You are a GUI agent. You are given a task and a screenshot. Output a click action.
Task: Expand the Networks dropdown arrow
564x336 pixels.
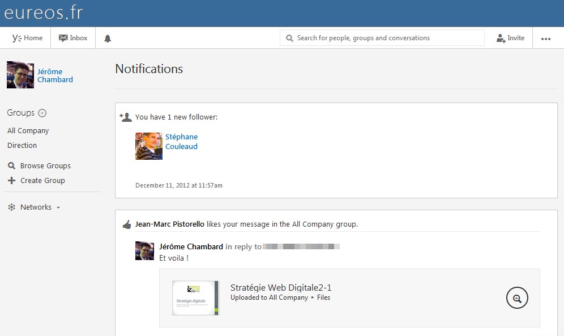[58, 207]
